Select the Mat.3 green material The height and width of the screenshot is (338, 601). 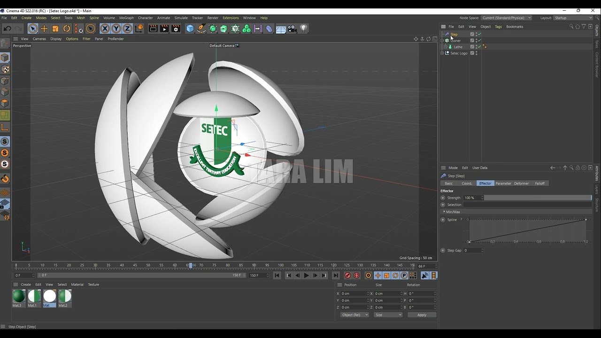19,296
